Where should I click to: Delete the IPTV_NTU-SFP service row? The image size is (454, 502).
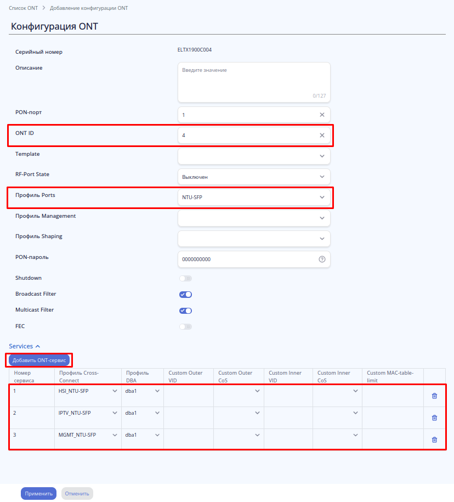(x=434, y=418)
